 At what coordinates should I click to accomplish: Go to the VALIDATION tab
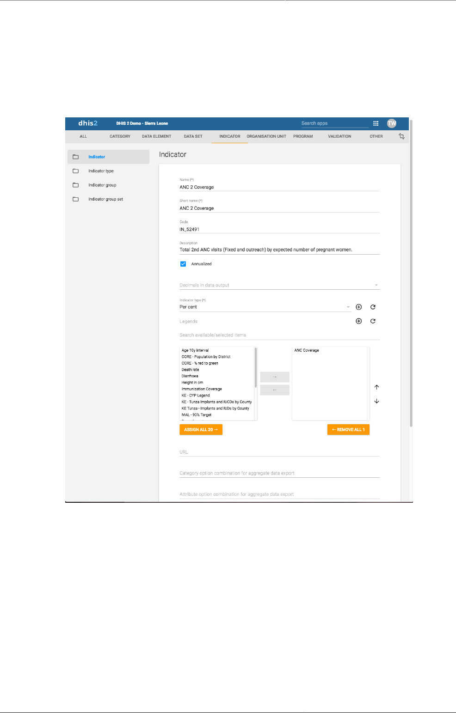[x=339, y=136]
